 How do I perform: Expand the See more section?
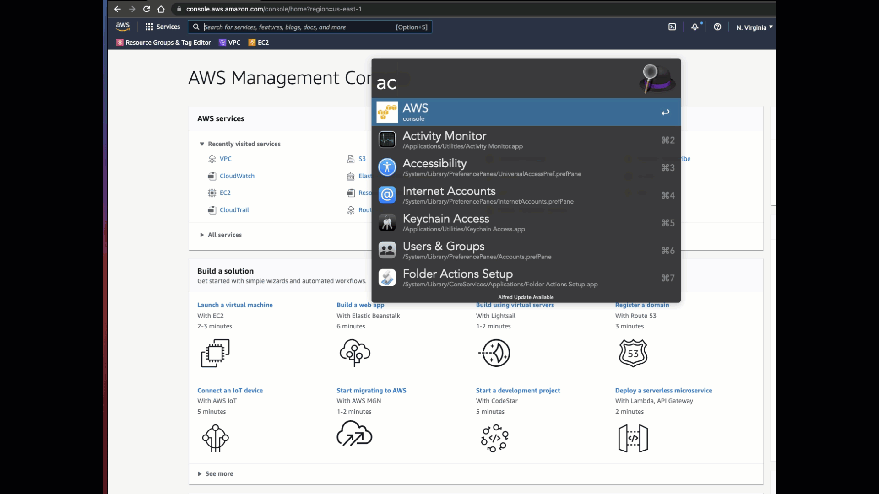click(x=215, y=474)
